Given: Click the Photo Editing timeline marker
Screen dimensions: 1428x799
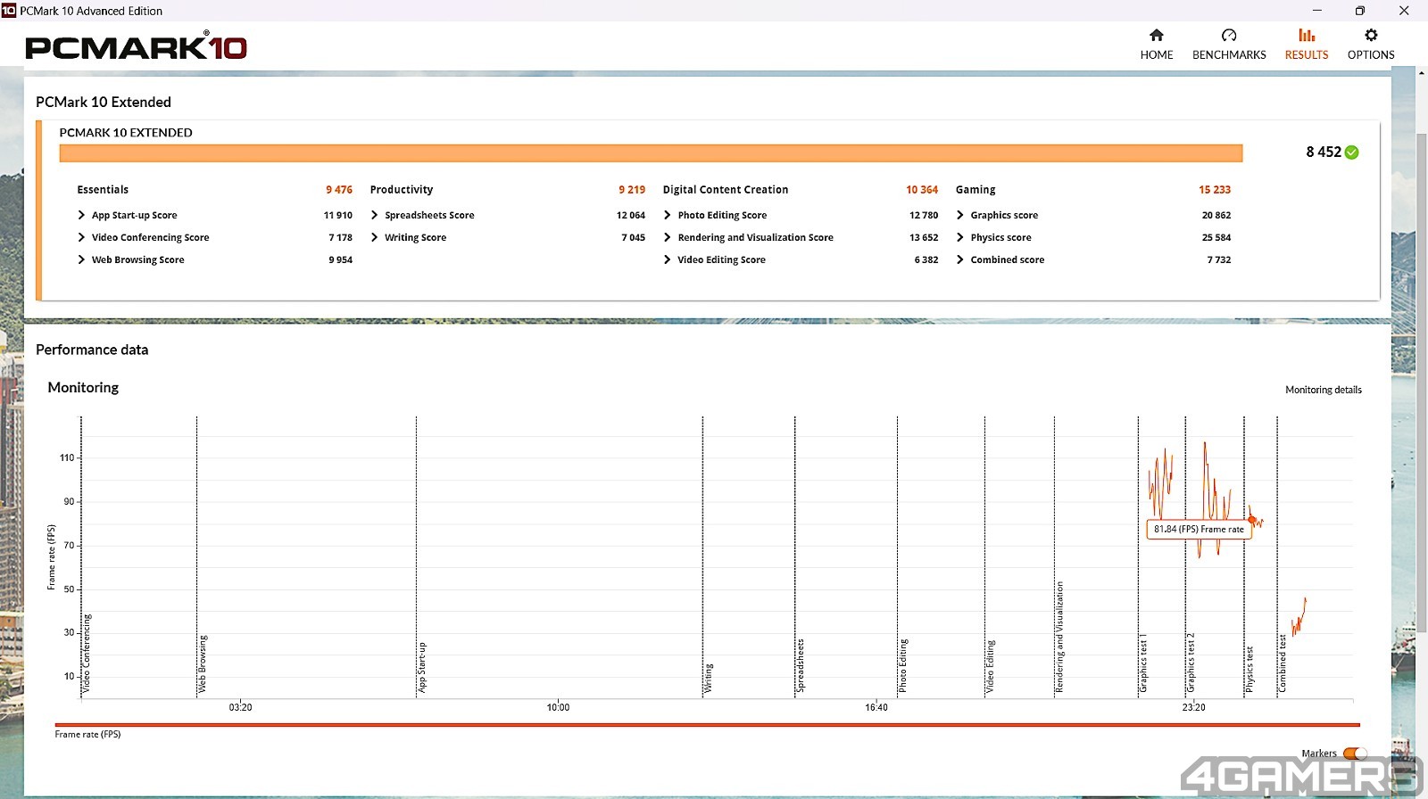Looking at the screenshot, I should pyautogui.click(x=903, y=665).
